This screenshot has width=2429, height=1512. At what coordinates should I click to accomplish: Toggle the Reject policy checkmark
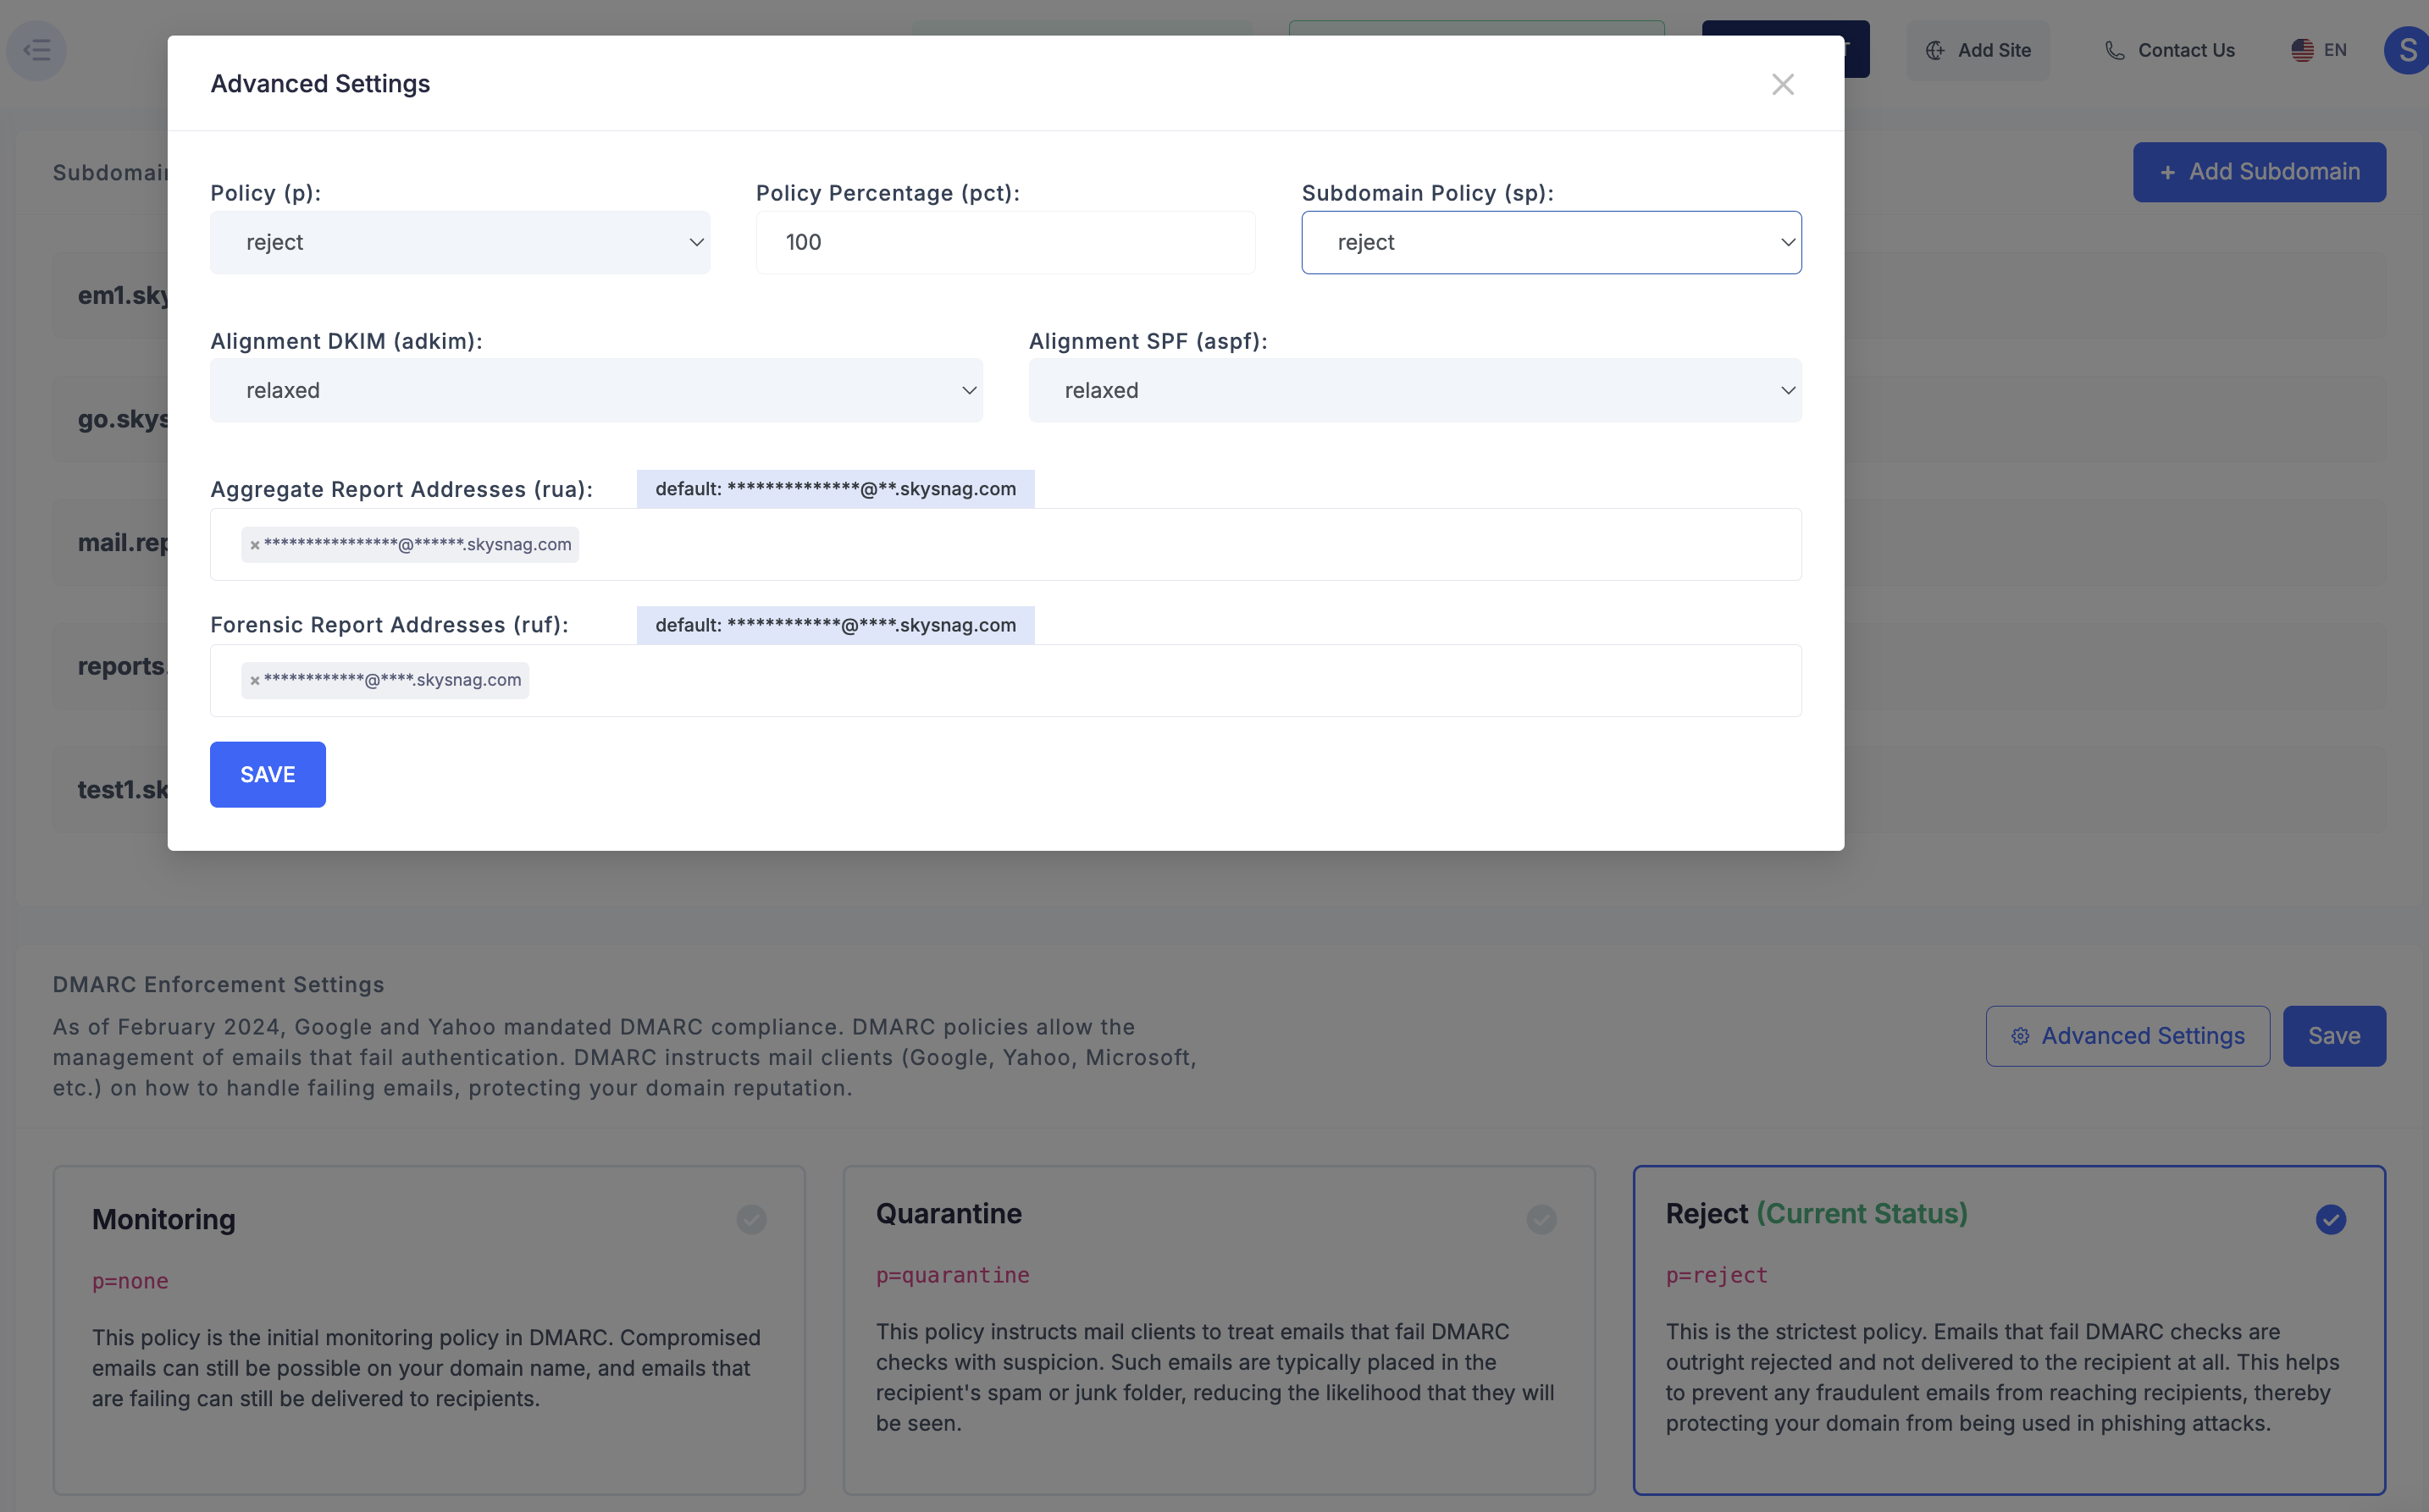[x=2330, y=1219]
